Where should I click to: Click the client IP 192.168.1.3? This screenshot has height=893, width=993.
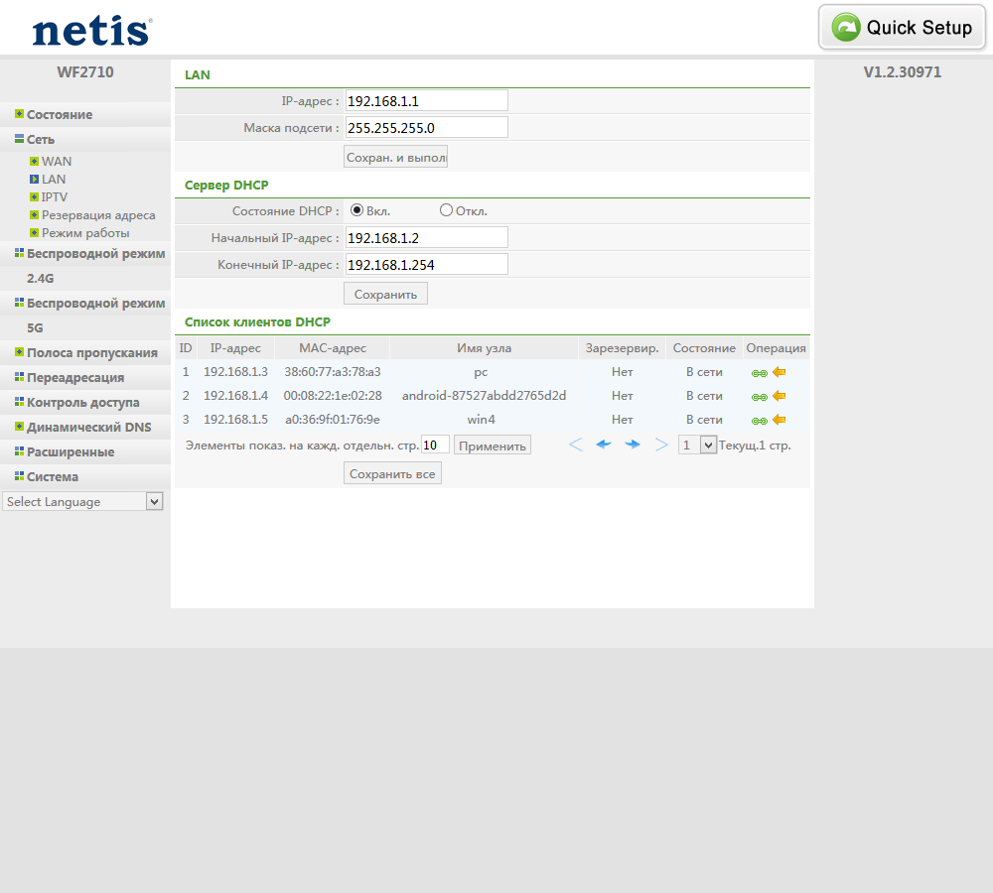235,372
